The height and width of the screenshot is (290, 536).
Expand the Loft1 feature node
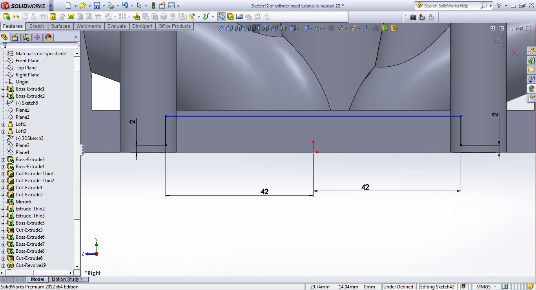tap(4, 124)
